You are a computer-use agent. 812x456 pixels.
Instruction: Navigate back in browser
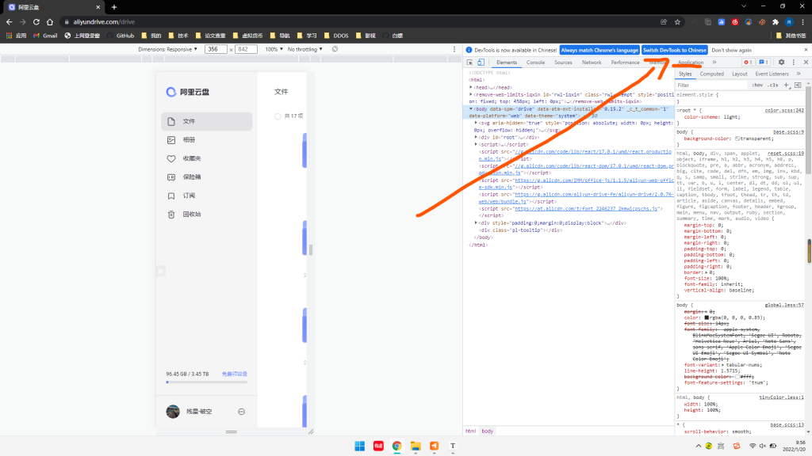(x=10, y=21)
